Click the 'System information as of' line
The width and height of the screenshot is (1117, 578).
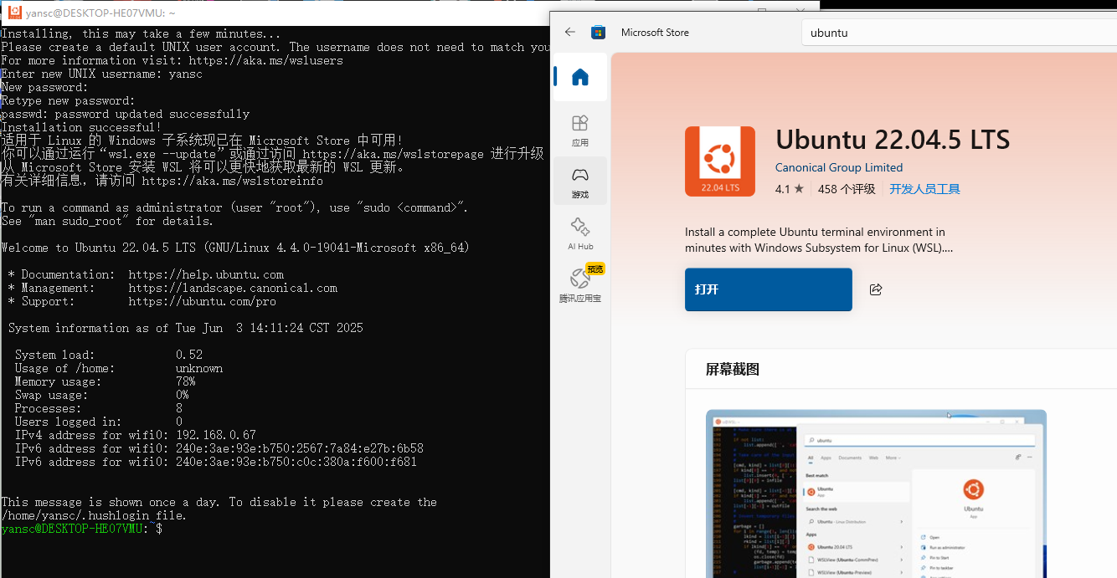(186, 329)
